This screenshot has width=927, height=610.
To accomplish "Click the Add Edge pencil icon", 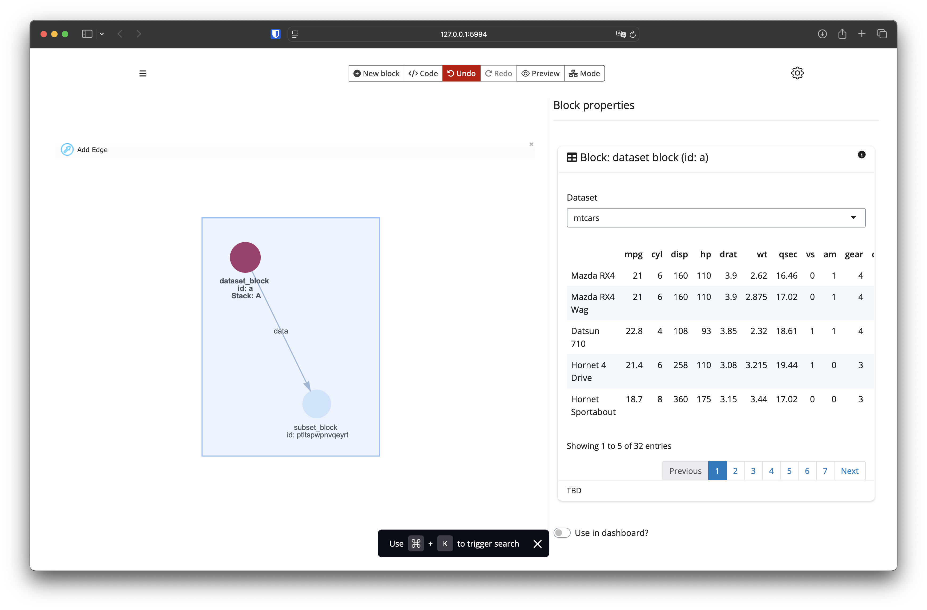I will (67, 149).
